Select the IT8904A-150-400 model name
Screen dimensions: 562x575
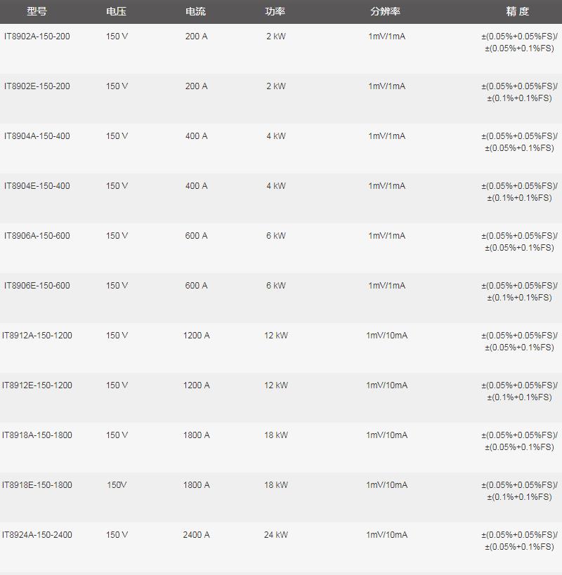tap(37, 136)
